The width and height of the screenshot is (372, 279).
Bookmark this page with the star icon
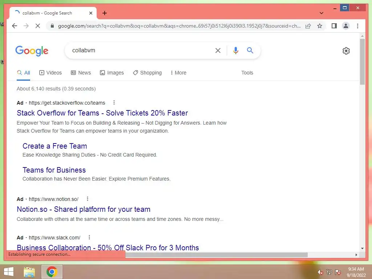[320, 26]
